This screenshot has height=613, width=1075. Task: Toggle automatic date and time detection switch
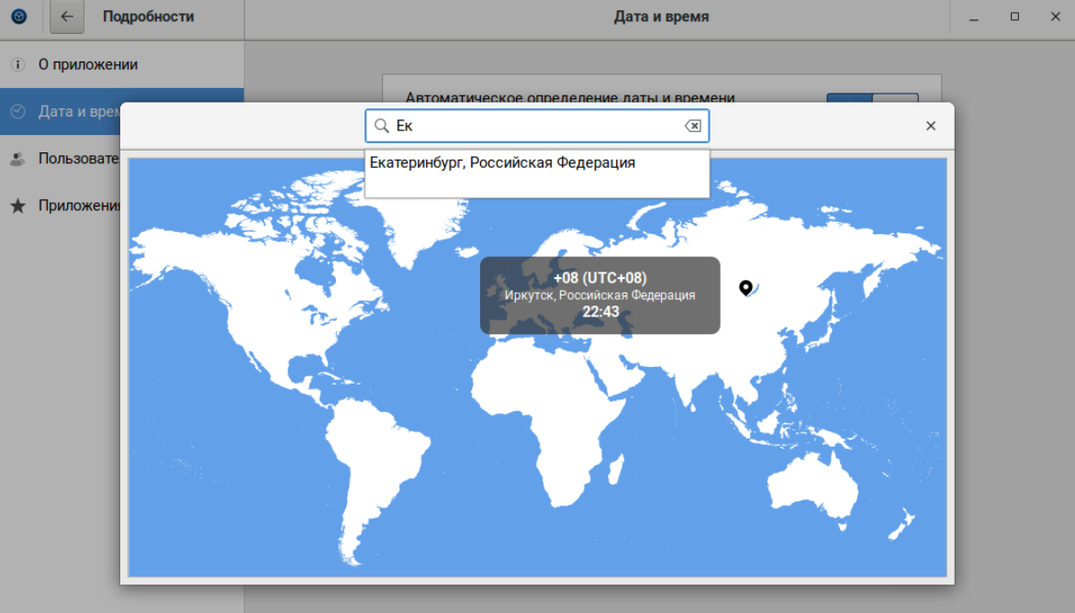coord(872,98)
